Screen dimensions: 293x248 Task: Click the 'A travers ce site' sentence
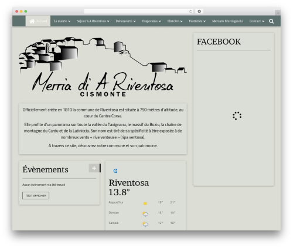pos(103,145)
